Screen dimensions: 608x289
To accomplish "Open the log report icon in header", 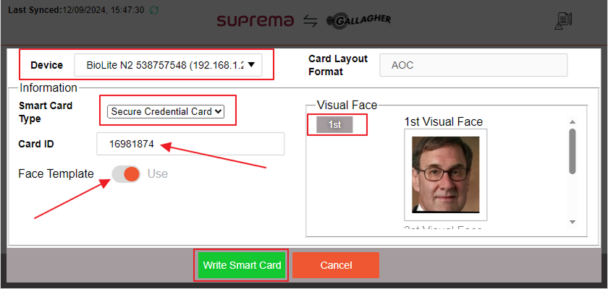I will click(x=562, y=21).
